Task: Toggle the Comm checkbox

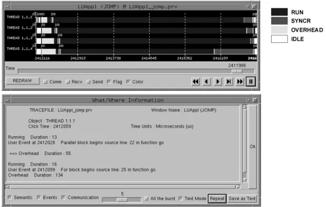Action: [x=46, y=82]
